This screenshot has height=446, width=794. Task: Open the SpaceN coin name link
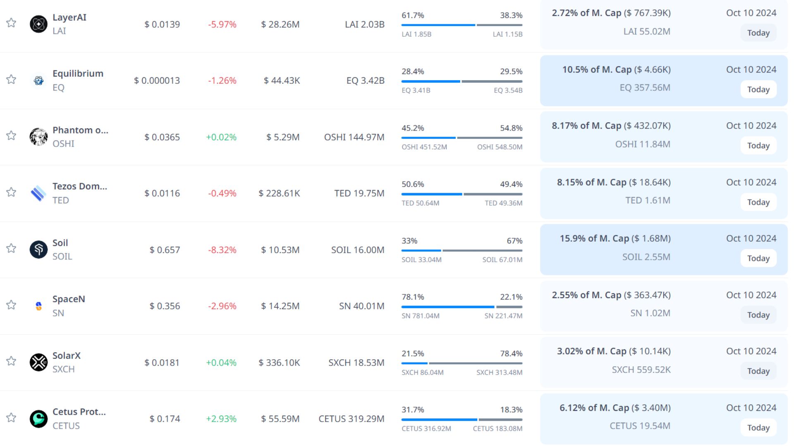point(69,299)
